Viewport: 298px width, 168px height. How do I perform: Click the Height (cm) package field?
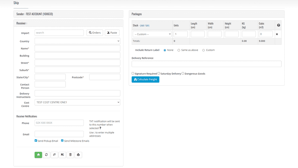(232, 34)
